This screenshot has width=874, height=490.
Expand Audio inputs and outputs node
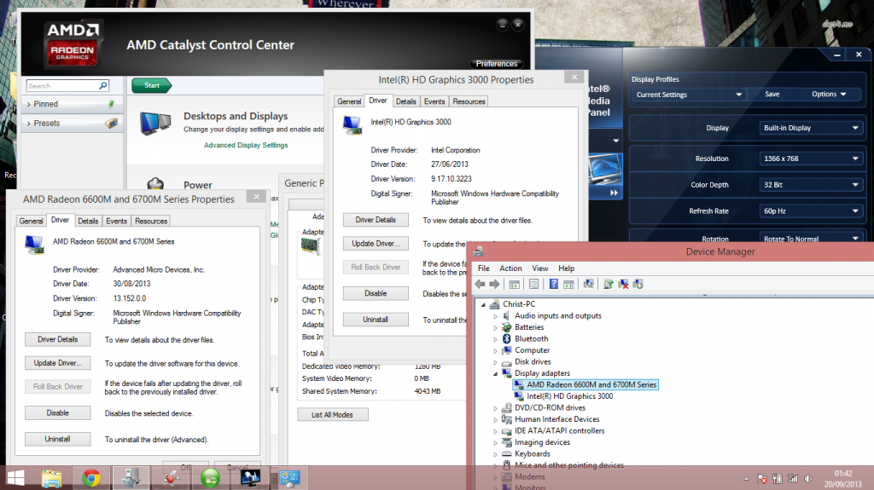tap(495, 315)
